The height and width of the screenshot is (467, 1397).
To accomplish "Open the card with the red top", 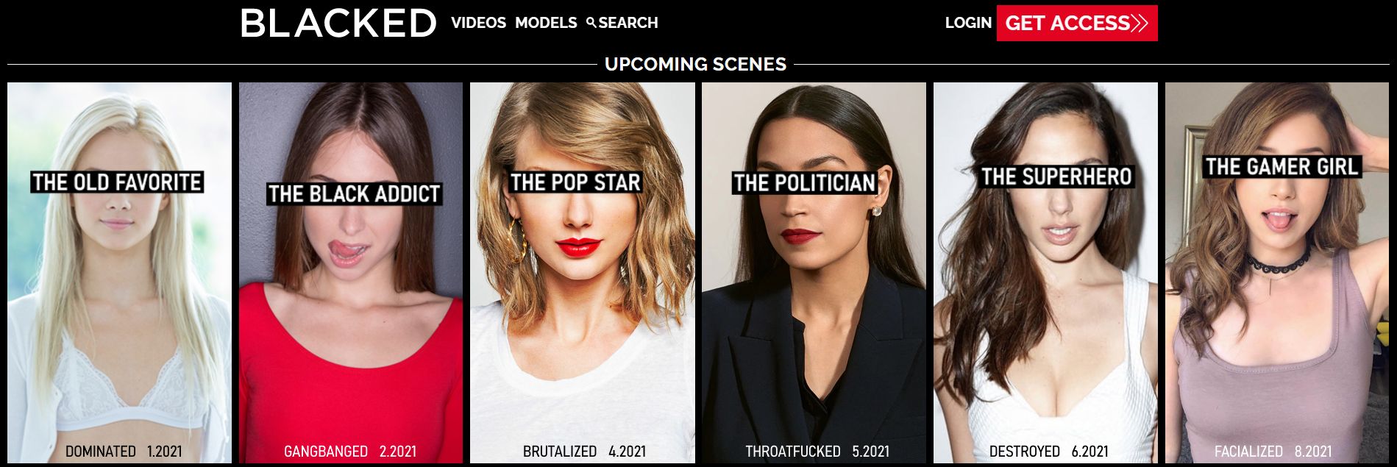I will tap(351, 273).
